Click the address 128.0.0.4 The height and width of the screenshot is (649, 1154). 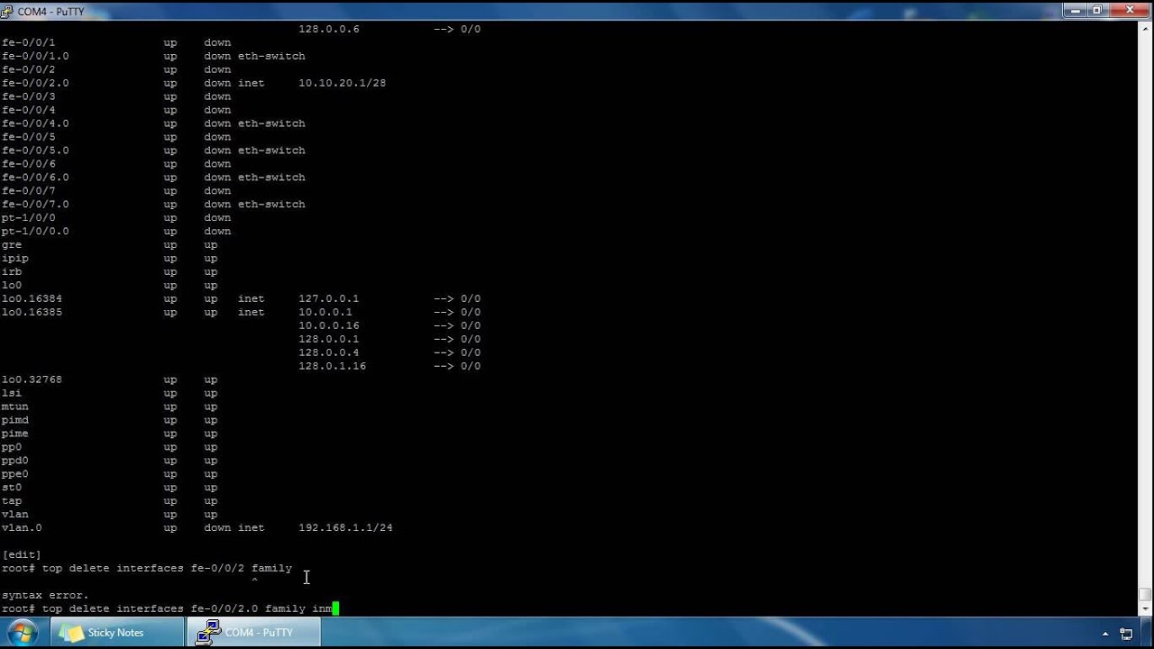[328, 352]
